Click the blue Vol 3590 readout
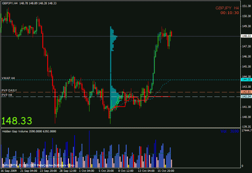Viewport: 252px width, 173px height. pos(229,131)
